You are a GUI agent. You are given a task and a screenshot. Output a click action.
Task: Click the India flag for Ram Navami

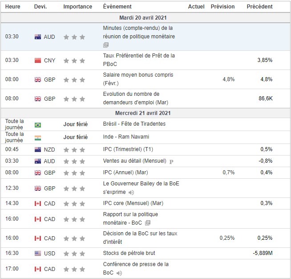tap(38, 137)
